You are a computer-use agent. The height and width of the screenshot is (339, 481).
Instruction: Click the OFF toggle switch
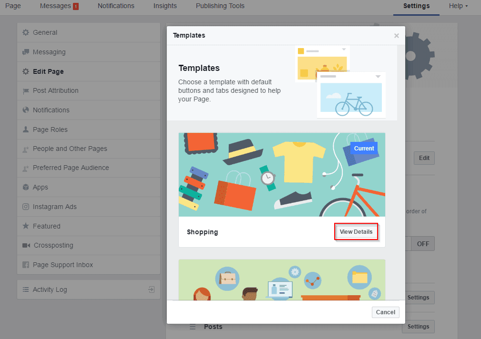(x=422, y=243)
